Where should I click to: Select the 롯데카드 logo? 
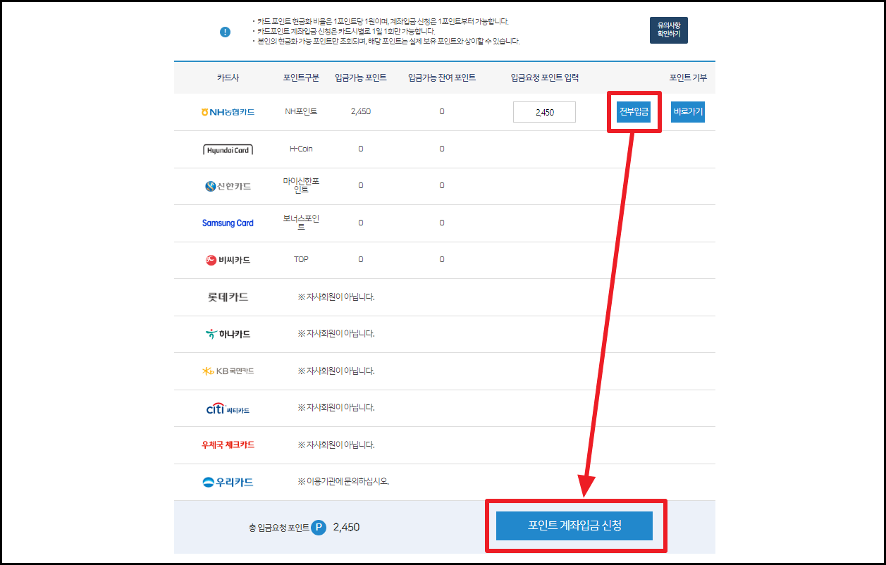click(x=228, y=297)
